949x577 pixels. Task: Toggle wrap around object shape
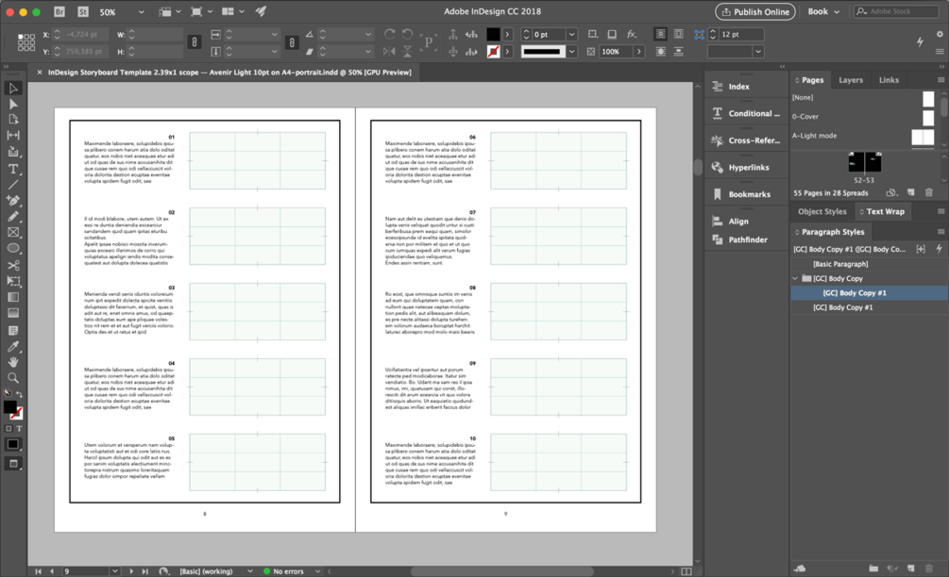660,52
